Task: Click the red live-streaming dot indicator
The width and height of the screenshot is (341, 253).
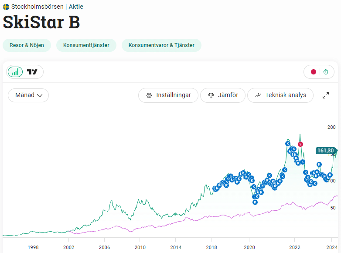Action: pos(314,72)
